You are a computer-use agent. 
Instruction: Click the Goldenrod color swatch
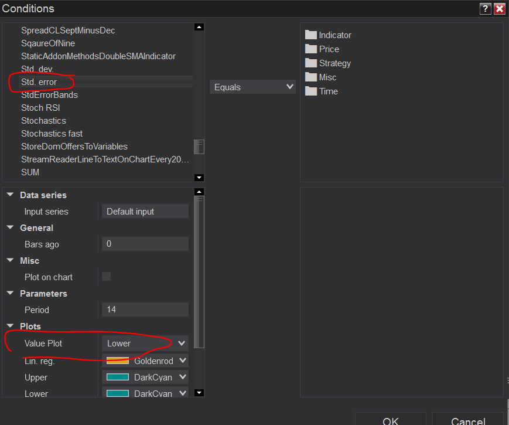click(118, 361)
